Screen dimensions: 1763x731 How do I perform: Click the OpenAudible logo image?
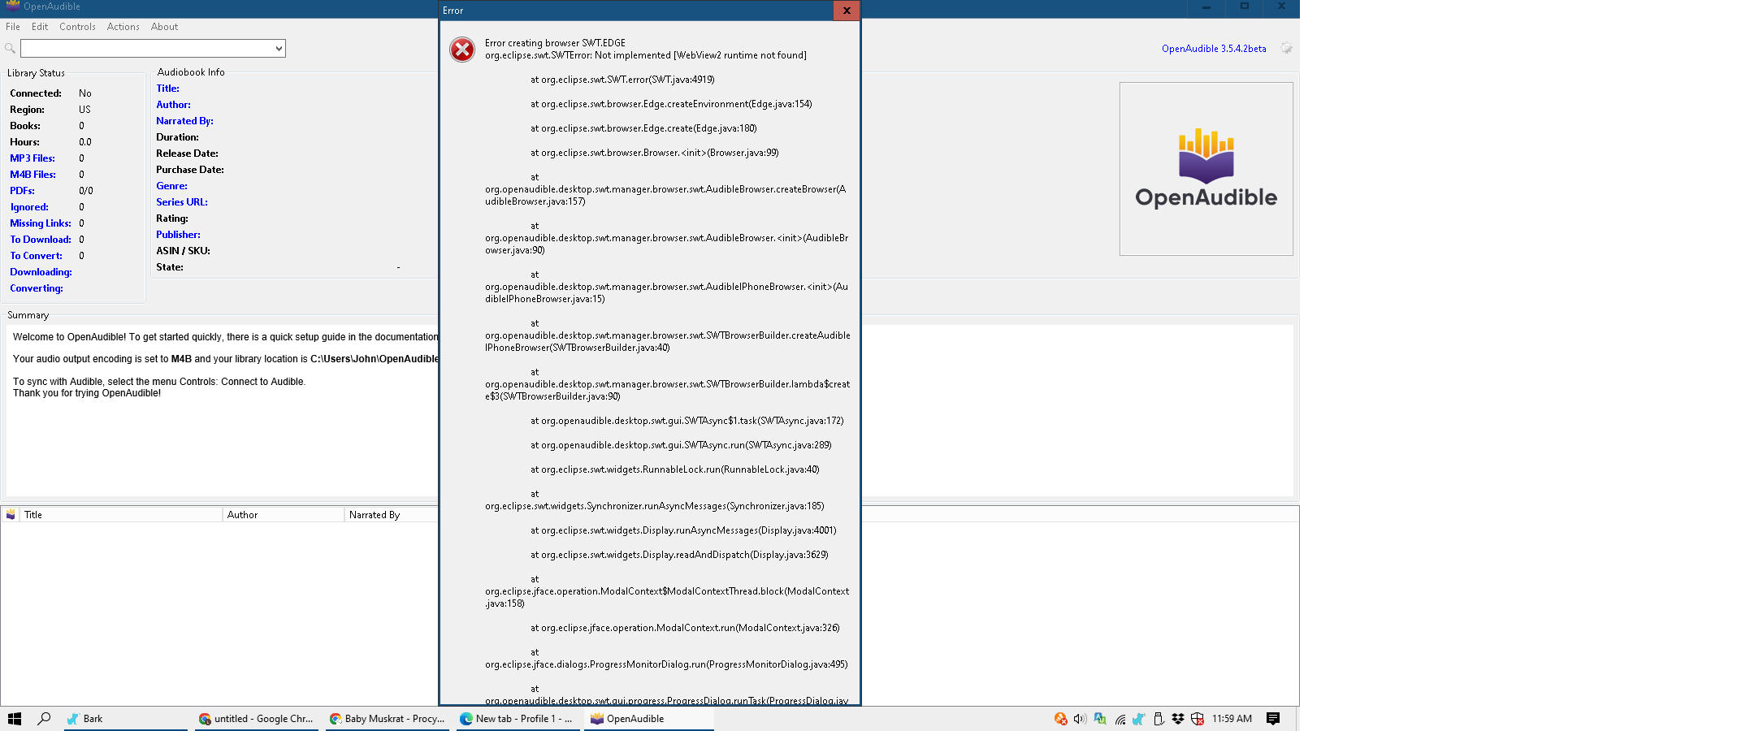point(1206,168)
